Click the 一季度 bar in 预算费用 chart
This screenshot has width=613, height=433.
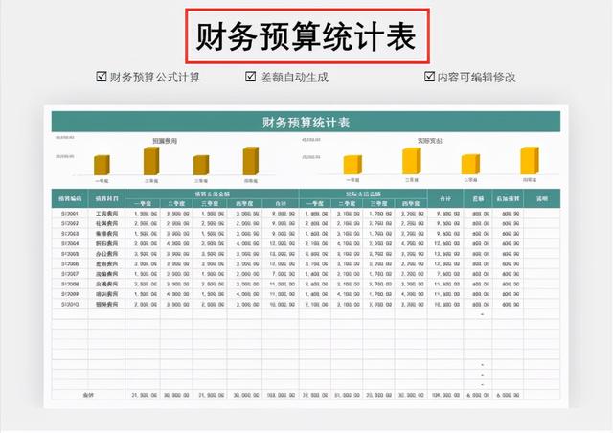(102, 165)
